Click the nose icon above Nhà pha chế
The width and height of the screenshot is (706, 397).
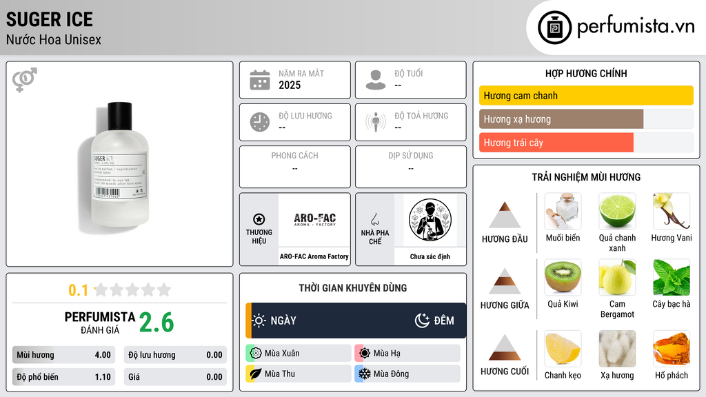click(x=374, y=219)
